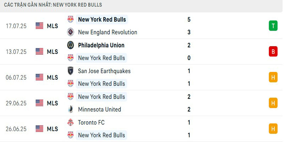Open Philadelphia Union team link
Viewport: 284px width, 142px height.
(101, 45)
